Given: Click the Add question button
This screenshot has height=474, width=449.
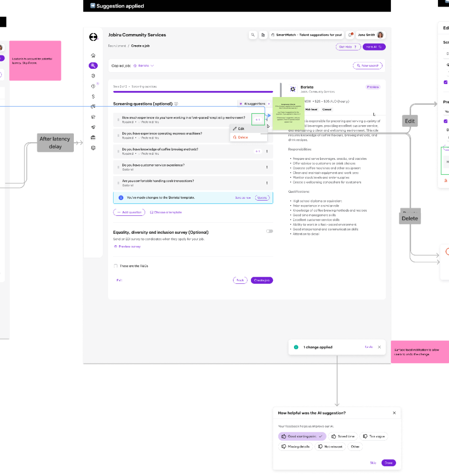Looking at the screenshot, I should (x=129, y=212).
